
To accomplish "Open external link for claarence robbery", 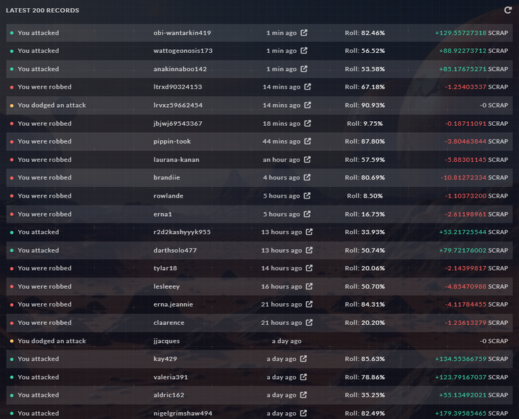I will 309,322.
